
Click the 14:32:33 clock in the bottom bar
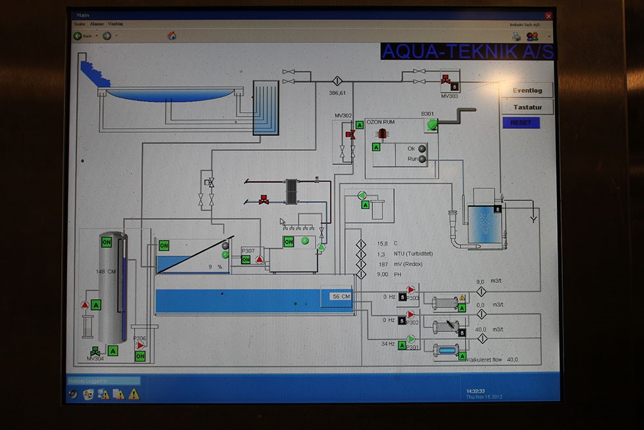pos(476,391)
